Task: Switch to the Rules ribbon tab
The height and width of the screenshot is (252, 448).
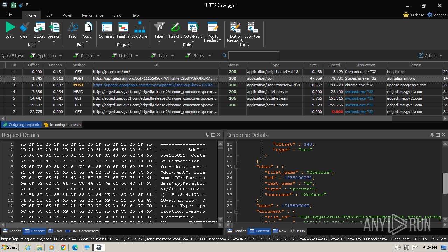Action: (67, 15)
